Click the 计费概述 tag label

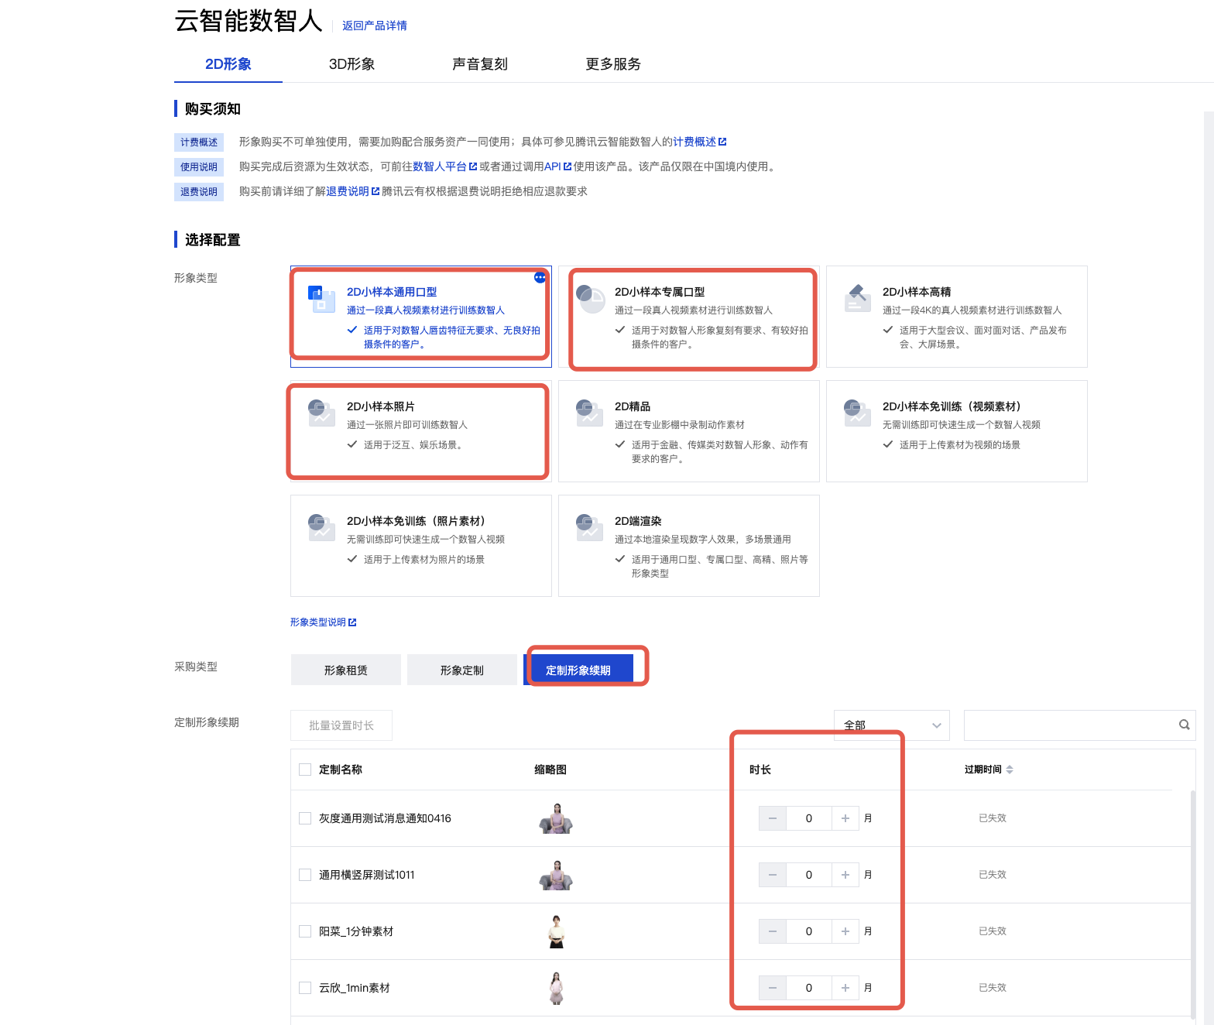(199, 142)
